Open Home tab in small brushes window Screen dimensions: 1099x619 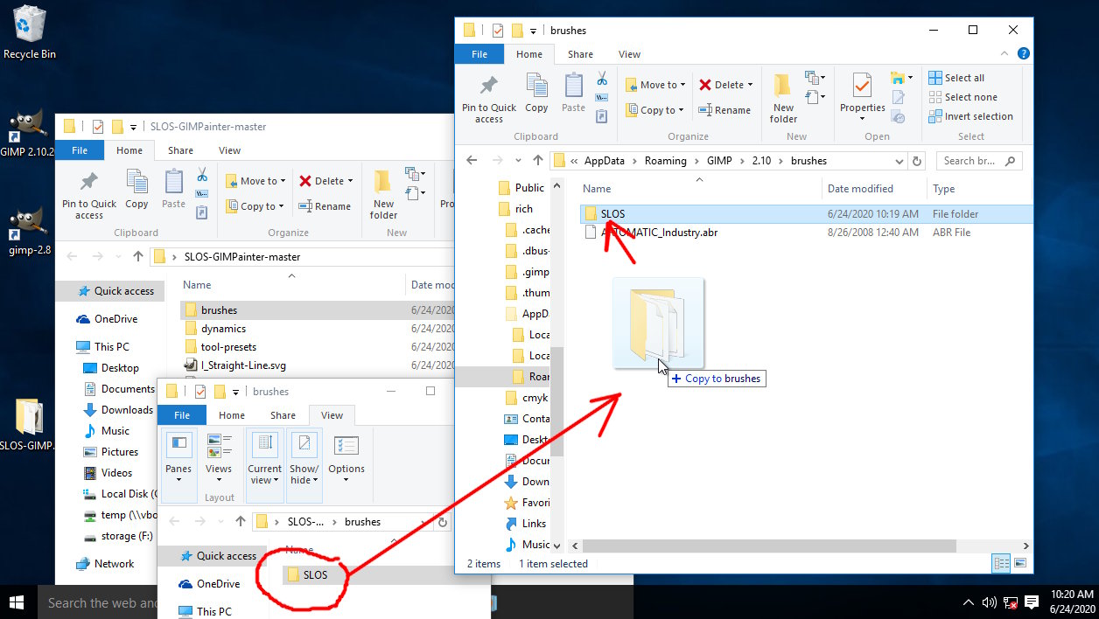point(232,415)
